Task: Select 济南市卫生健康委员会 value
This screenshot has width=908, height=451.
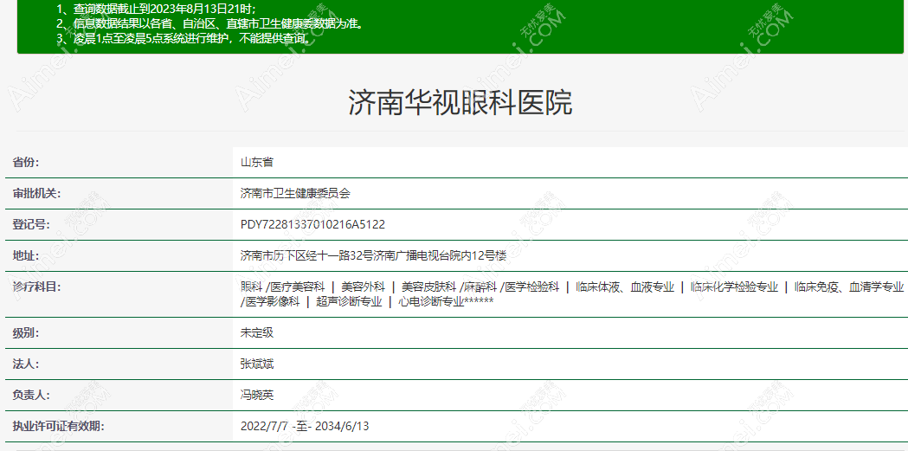Action: 295,193
